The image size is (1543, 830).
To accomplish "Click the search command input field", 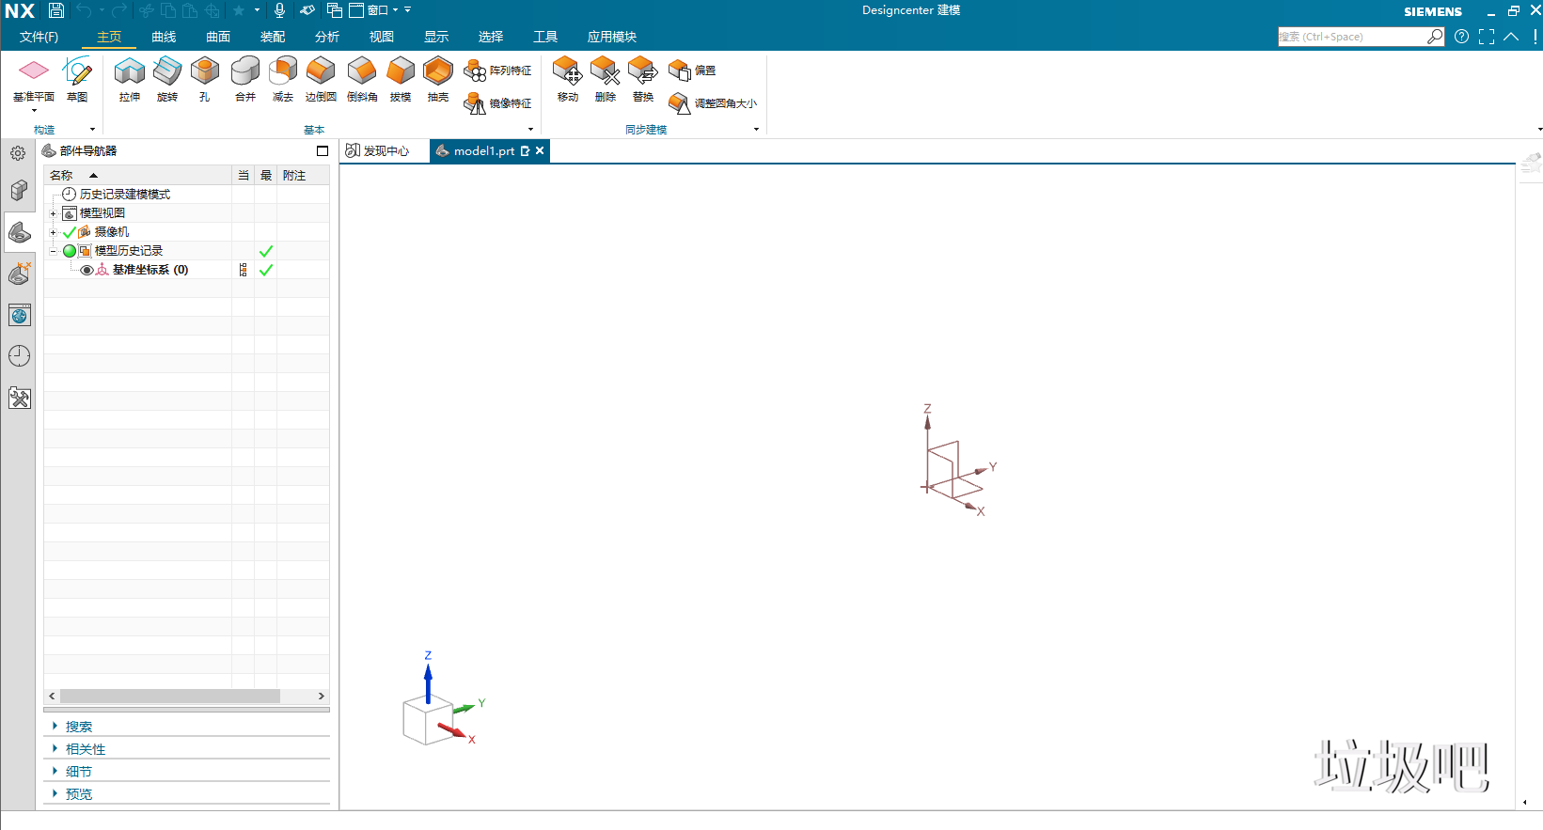I will click(1350, 37).
